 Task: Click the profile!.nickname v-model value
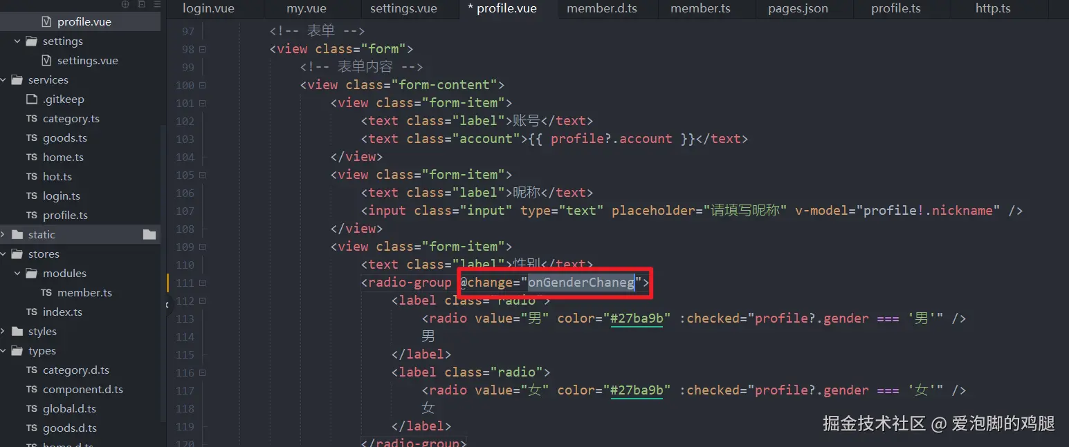(x=928, y=211)
